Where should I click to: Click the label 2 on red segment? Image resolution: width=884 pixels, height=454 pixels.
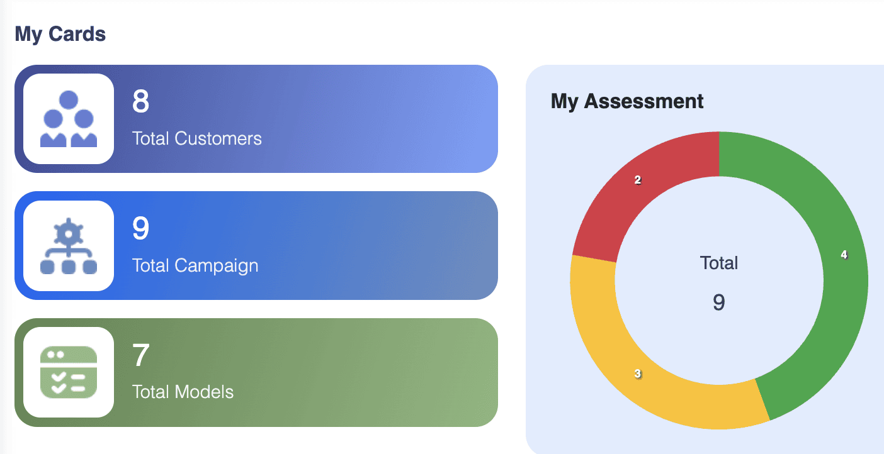point(638,180)
